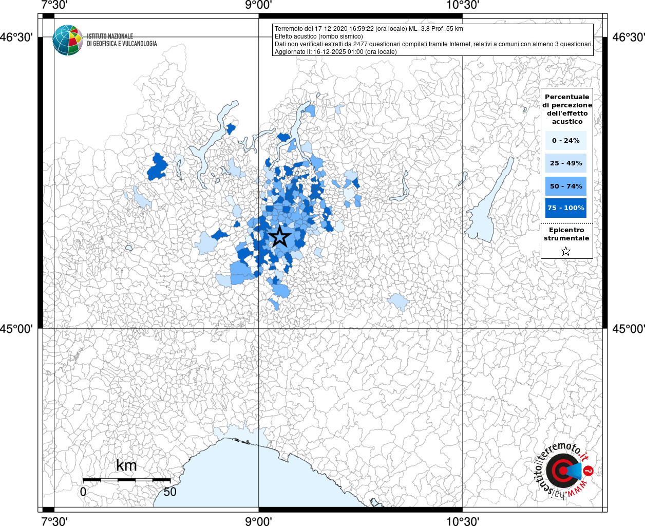The height and width of the screenshot is (526, 645).
Task: Click the black and white scale bar
Action: point(126,480)
